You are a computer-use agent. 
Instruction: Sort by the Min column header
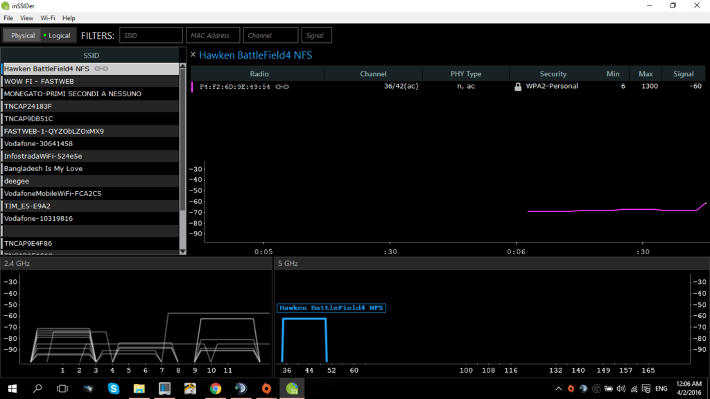tap(613, 73)
